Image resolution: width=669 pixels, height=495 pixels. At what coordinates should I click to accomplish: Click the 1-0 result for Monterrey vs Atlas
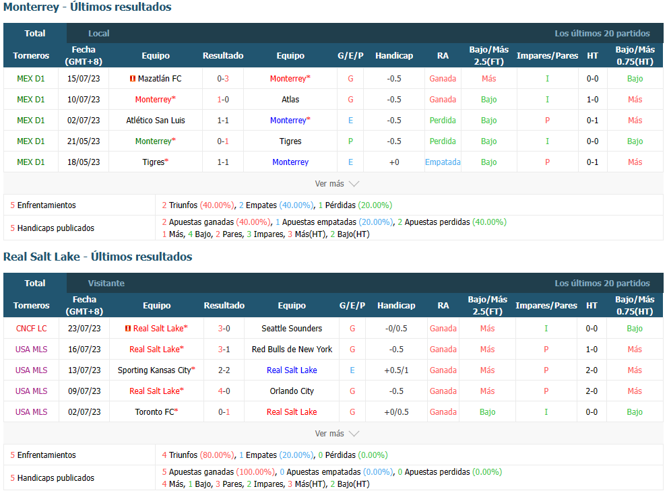pyautogui.click(x=223, y=100)
